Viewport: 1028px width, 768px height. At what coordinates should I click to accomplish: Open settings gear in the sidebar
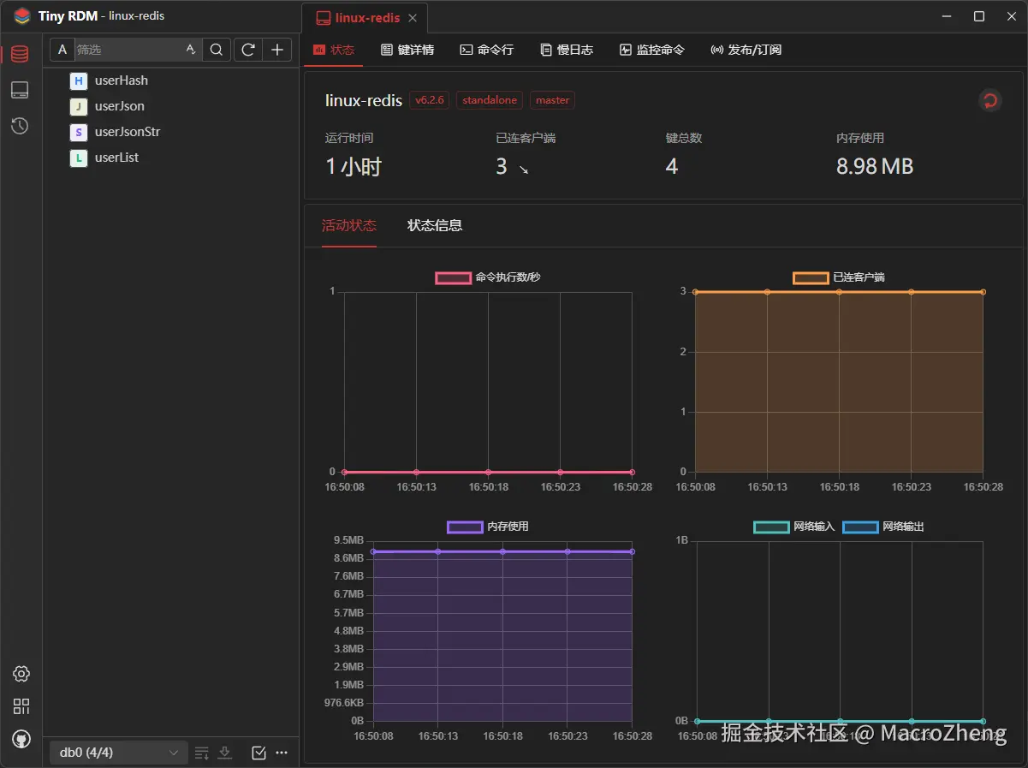pyautogui.click(x=21, y=674)
